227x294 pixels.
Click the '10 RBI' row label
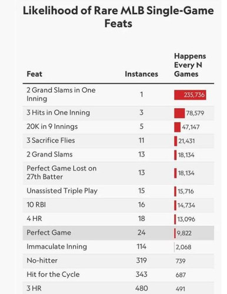(x=36, y=205)
